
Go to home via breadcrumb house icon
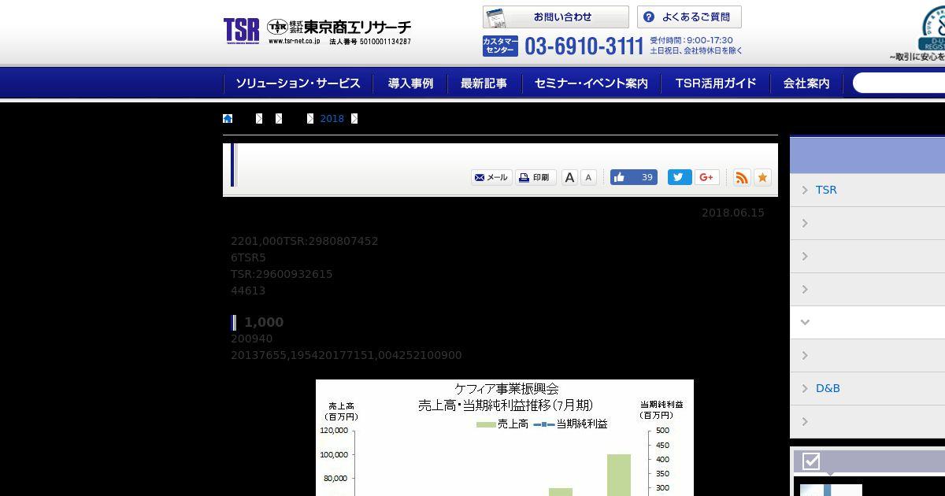pos(228,118)
